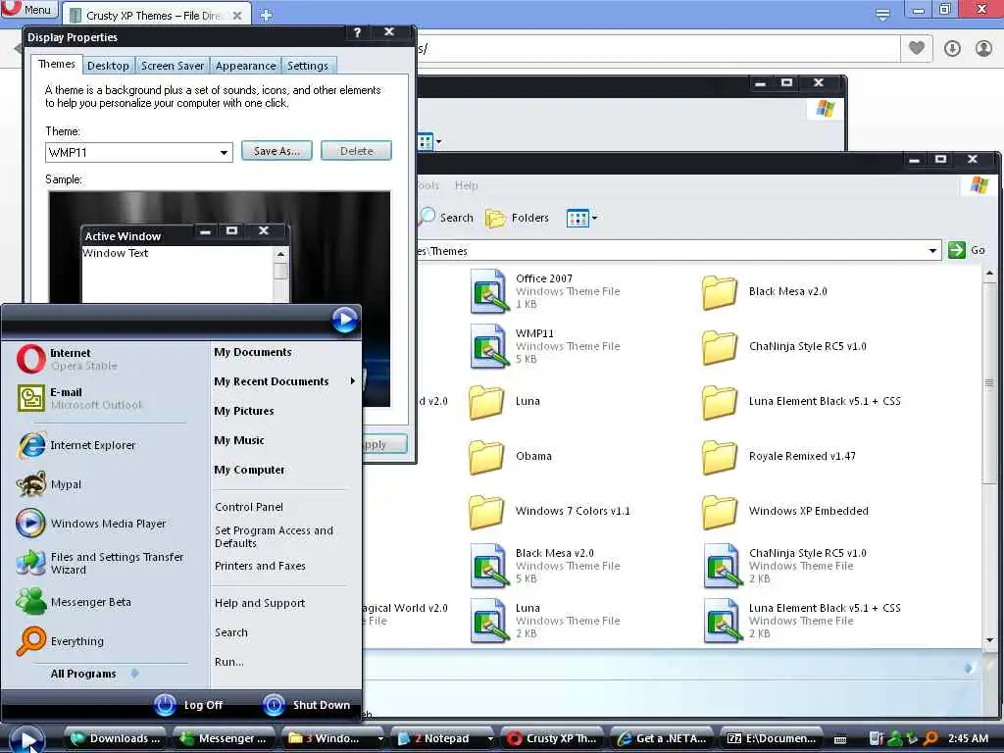This screenshot has width=1004, height=753.
Task: Launch Everything search tool
Action: point(60,641)
